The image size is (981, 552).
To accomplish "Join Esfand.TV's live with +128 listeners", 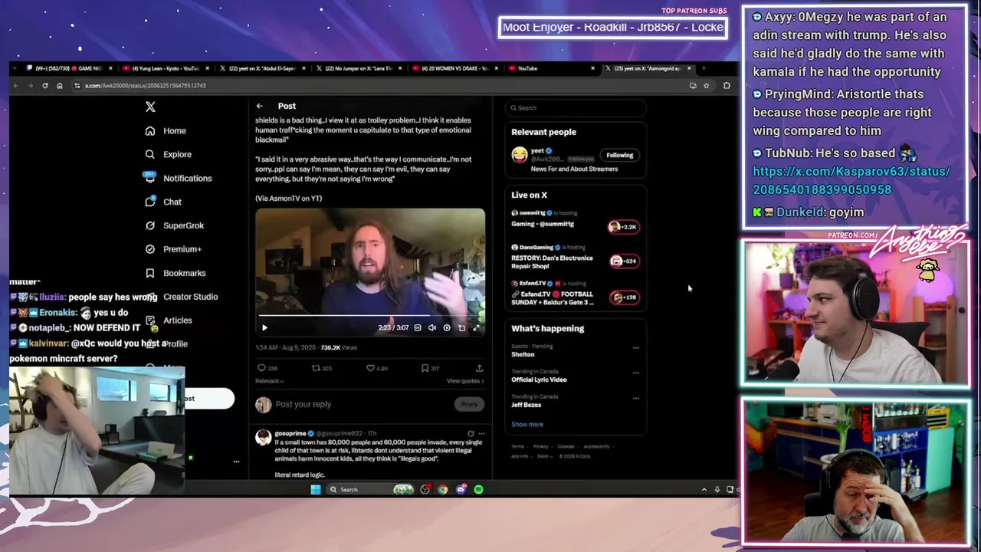I will pyautogui.click(x=623, y=297).
